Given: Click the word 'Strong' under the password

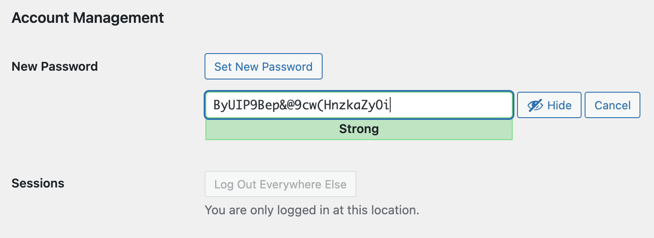Looking at the screenshot, I should point(359,129).
